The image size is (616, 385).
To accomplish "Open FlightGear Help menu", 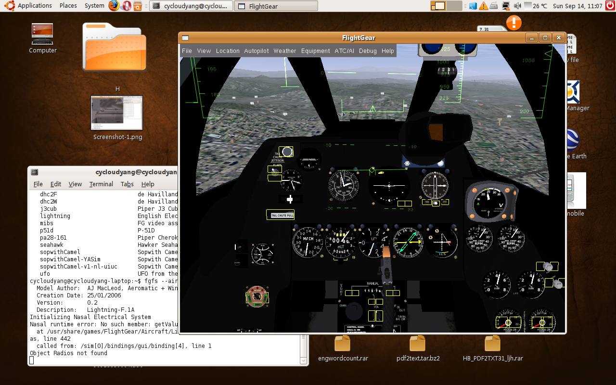I will pos(388,51).
